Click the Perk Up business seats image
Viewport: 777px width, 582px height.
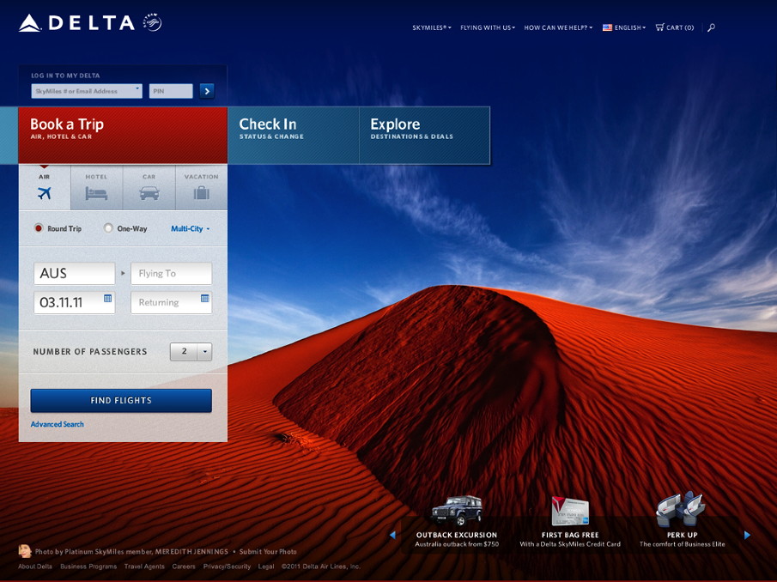pyautogui.click(x=681, y=509)
